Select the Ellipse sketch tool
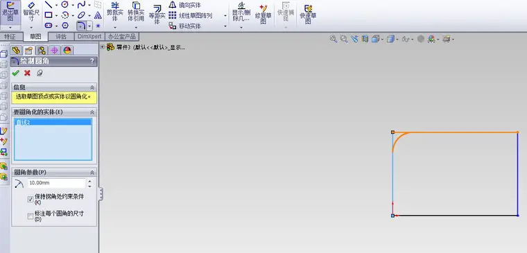 [81, 15]
